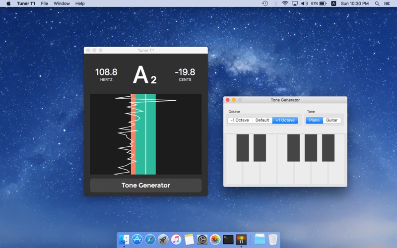Open Launchpad rocket icon in dock

[x=163, y=239]
